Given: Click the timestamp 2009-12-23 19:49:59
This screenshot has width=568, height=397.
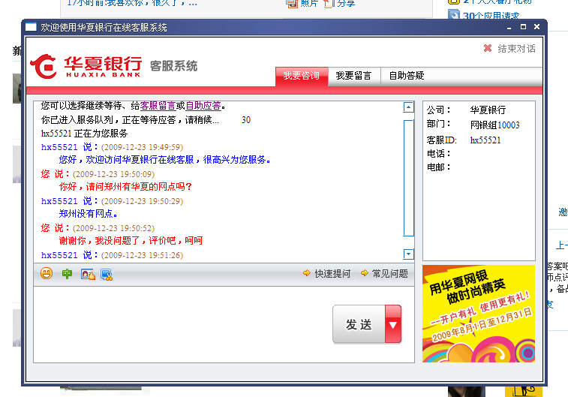Looking at the screenshot, I should tap(142, 147).
